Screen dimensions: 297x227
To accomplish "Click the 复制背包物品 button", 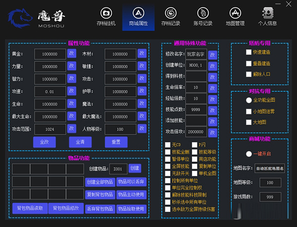I will (100, 195).
